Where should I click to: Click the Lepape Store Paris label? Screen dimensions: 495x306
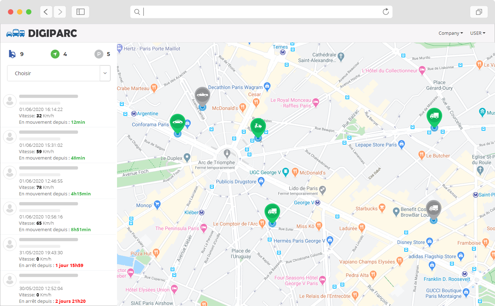tap(376, 145)
